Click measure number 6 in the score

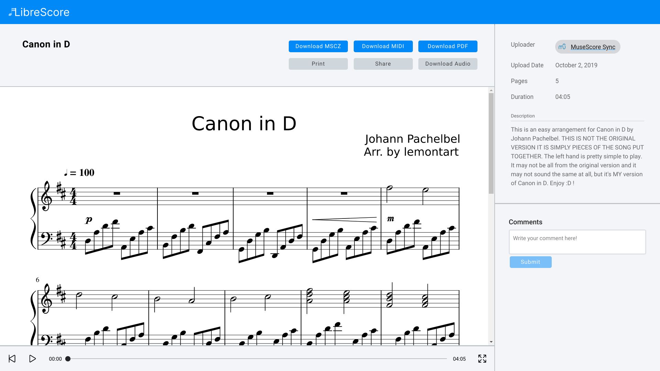37,280
